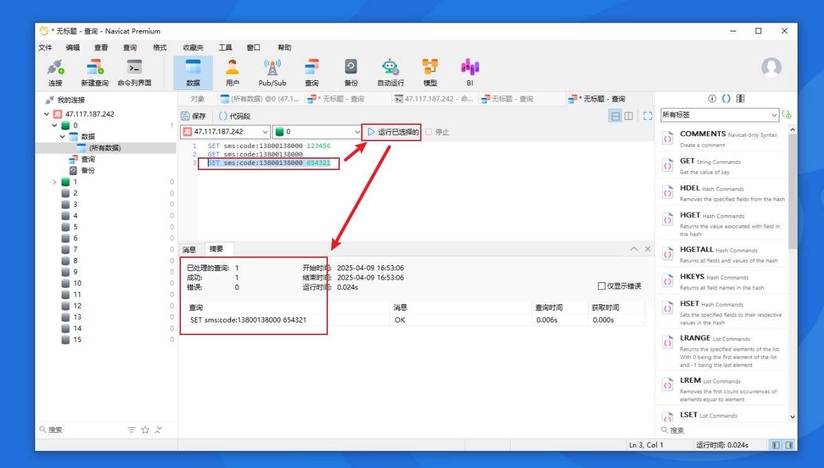The width and height of the screenshot is (824, 468).
Task: Launch the Command Line Interface
Action: pos(134,73)
